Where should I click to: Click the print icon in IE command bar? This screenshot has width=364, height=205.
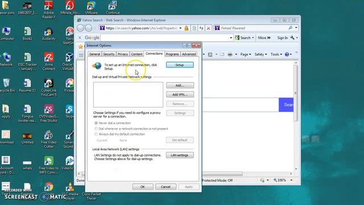[230, 55]
